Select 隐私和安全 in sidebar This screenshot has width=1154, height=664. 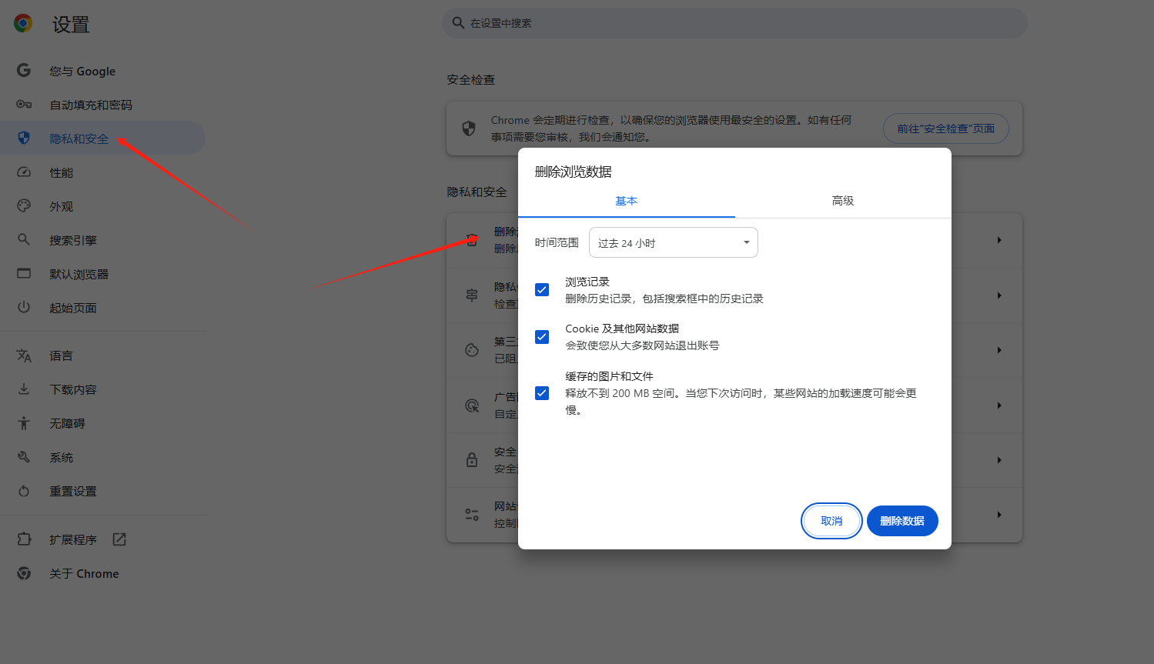[x=103, y=138]
